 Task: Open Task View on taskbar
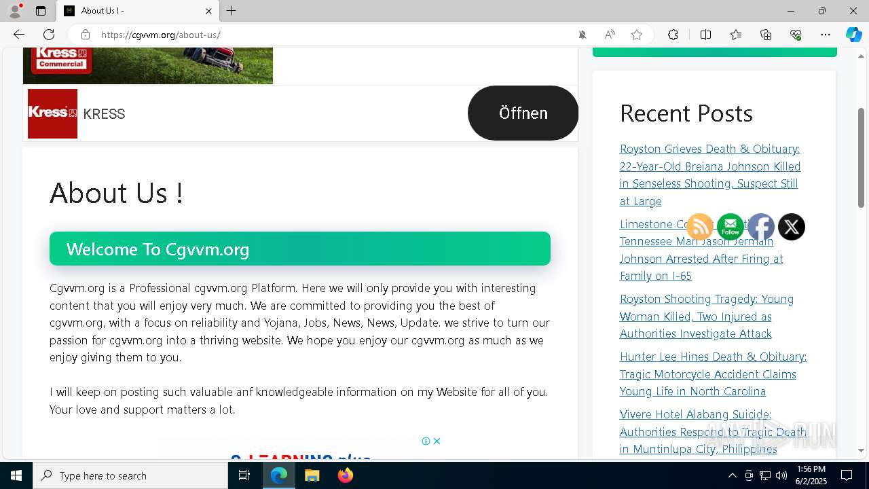[x=244, y=475]
